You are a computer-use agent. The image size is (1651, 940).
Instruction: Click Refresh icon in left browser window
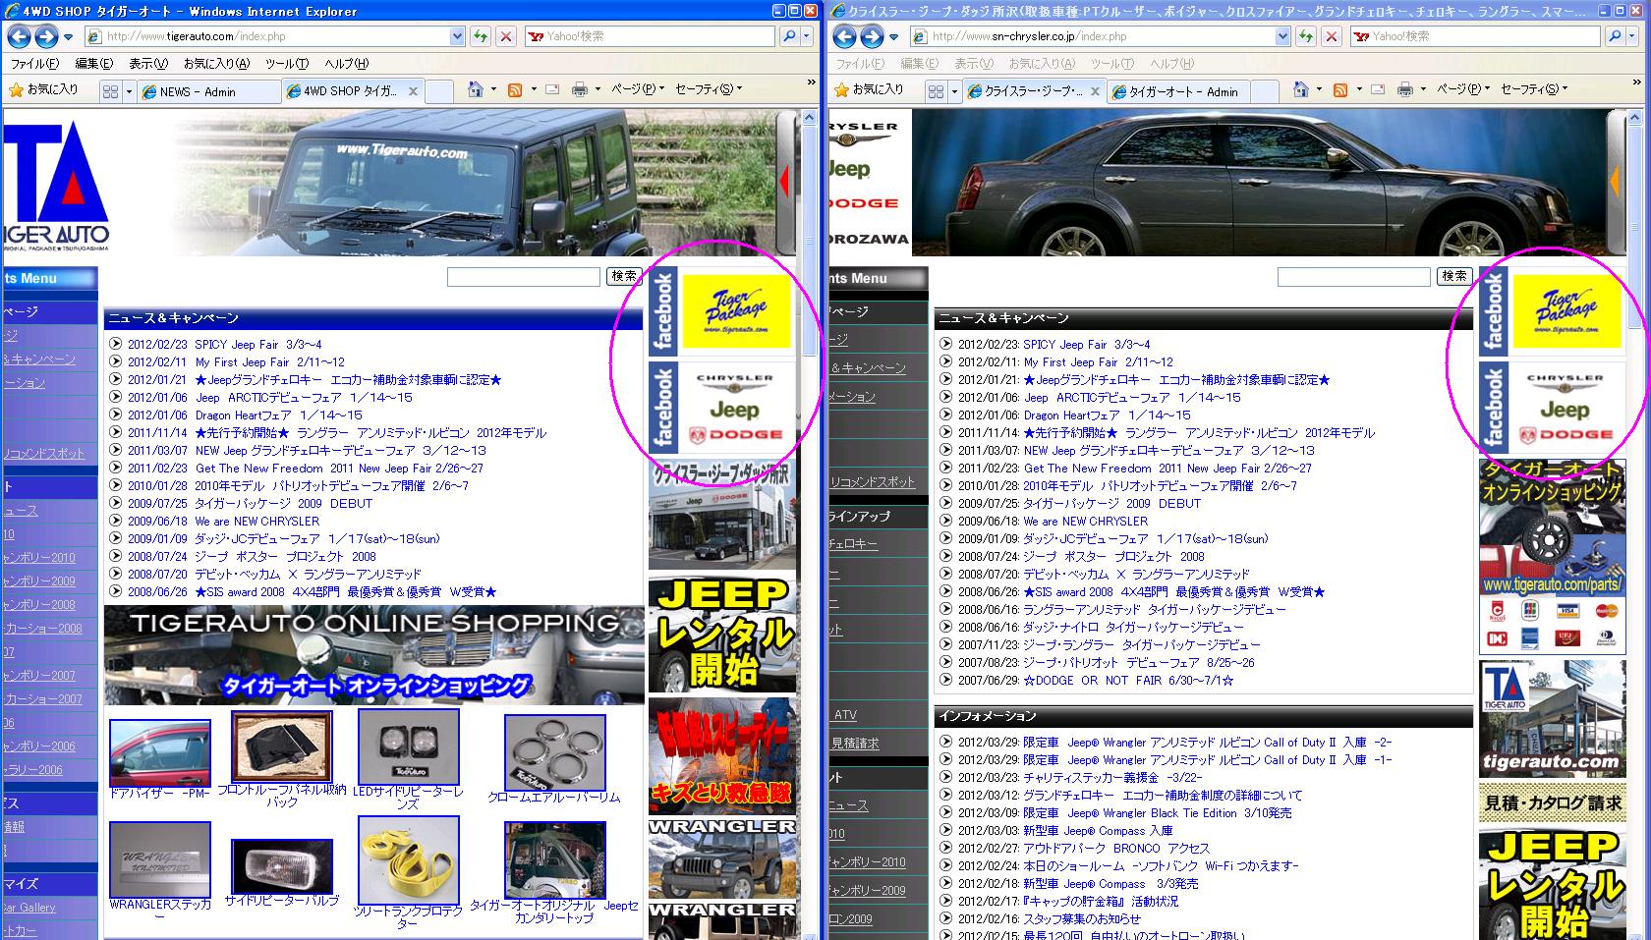point(480,36)
